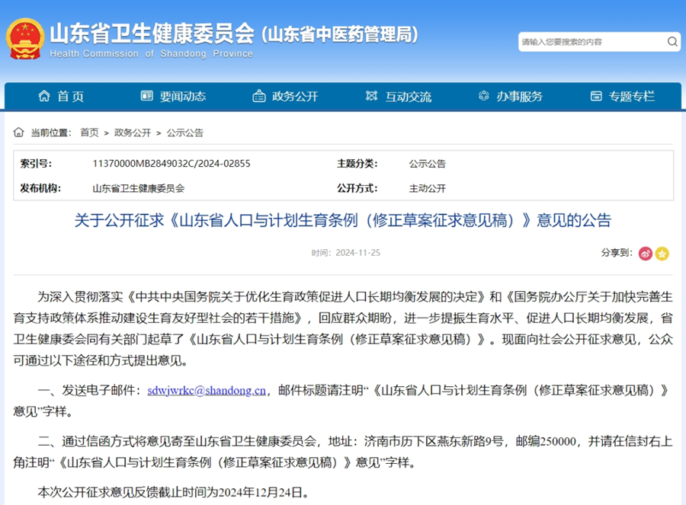The height and width of the screenshot is (505, 686).
Task: Click the 发布机构 label
Action: tap(40, 188)
